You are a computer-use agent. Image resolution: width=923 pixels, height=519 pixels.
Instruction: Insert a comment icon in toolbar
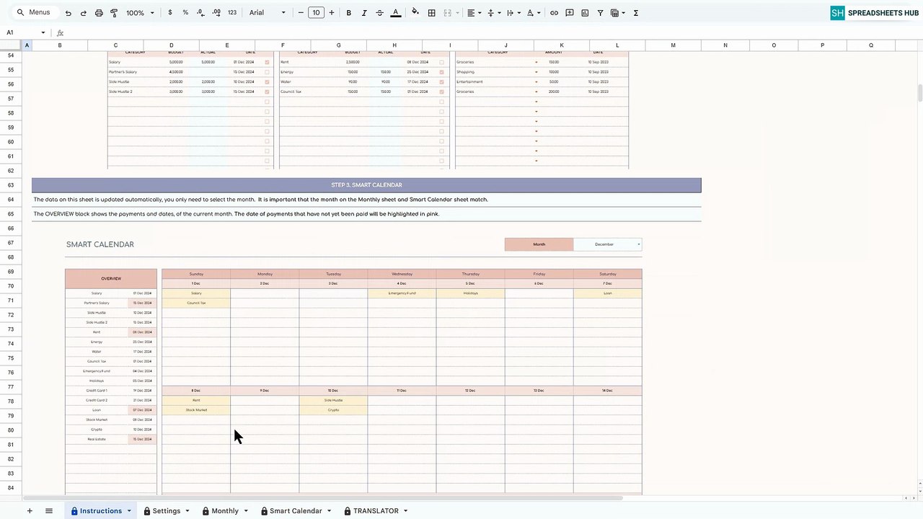(570, 13)
